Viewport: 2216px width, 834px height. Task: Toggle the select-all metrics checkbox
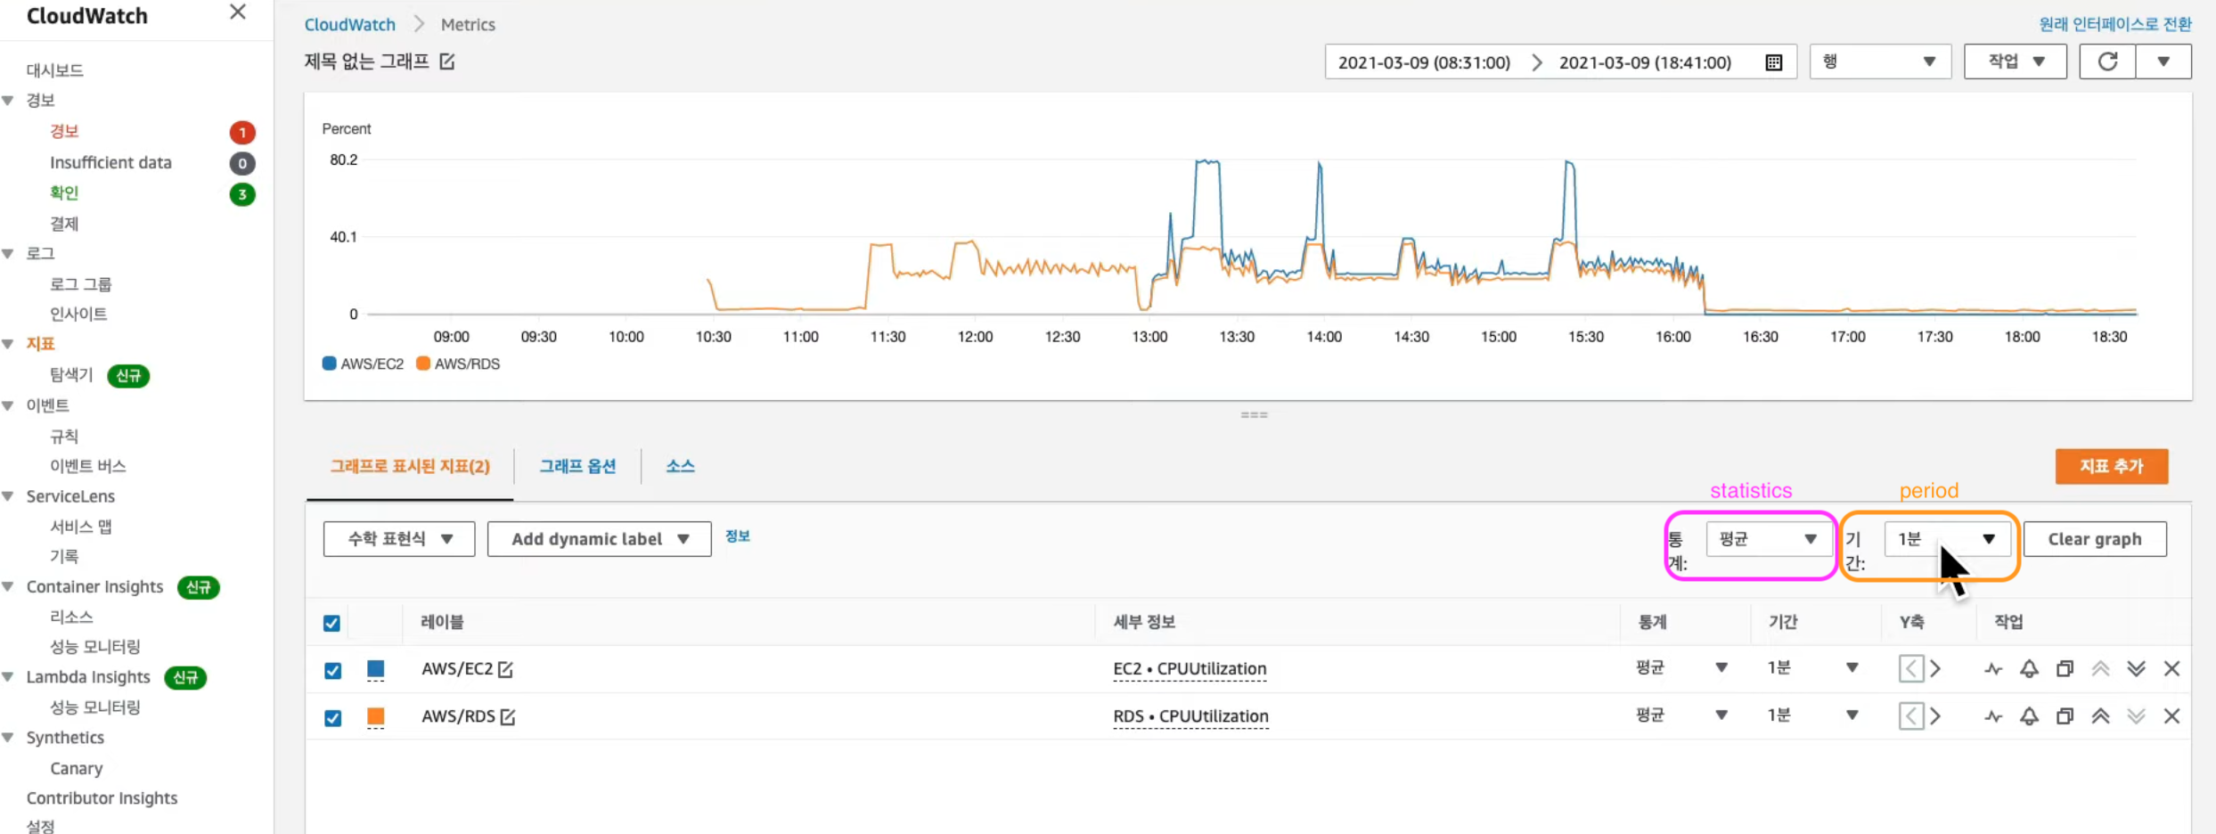point(331,623)
